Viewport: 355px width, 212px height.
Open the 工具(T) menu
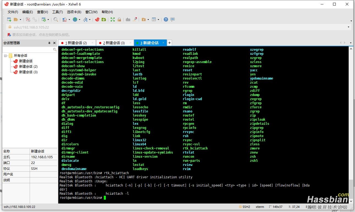point(57,12)
